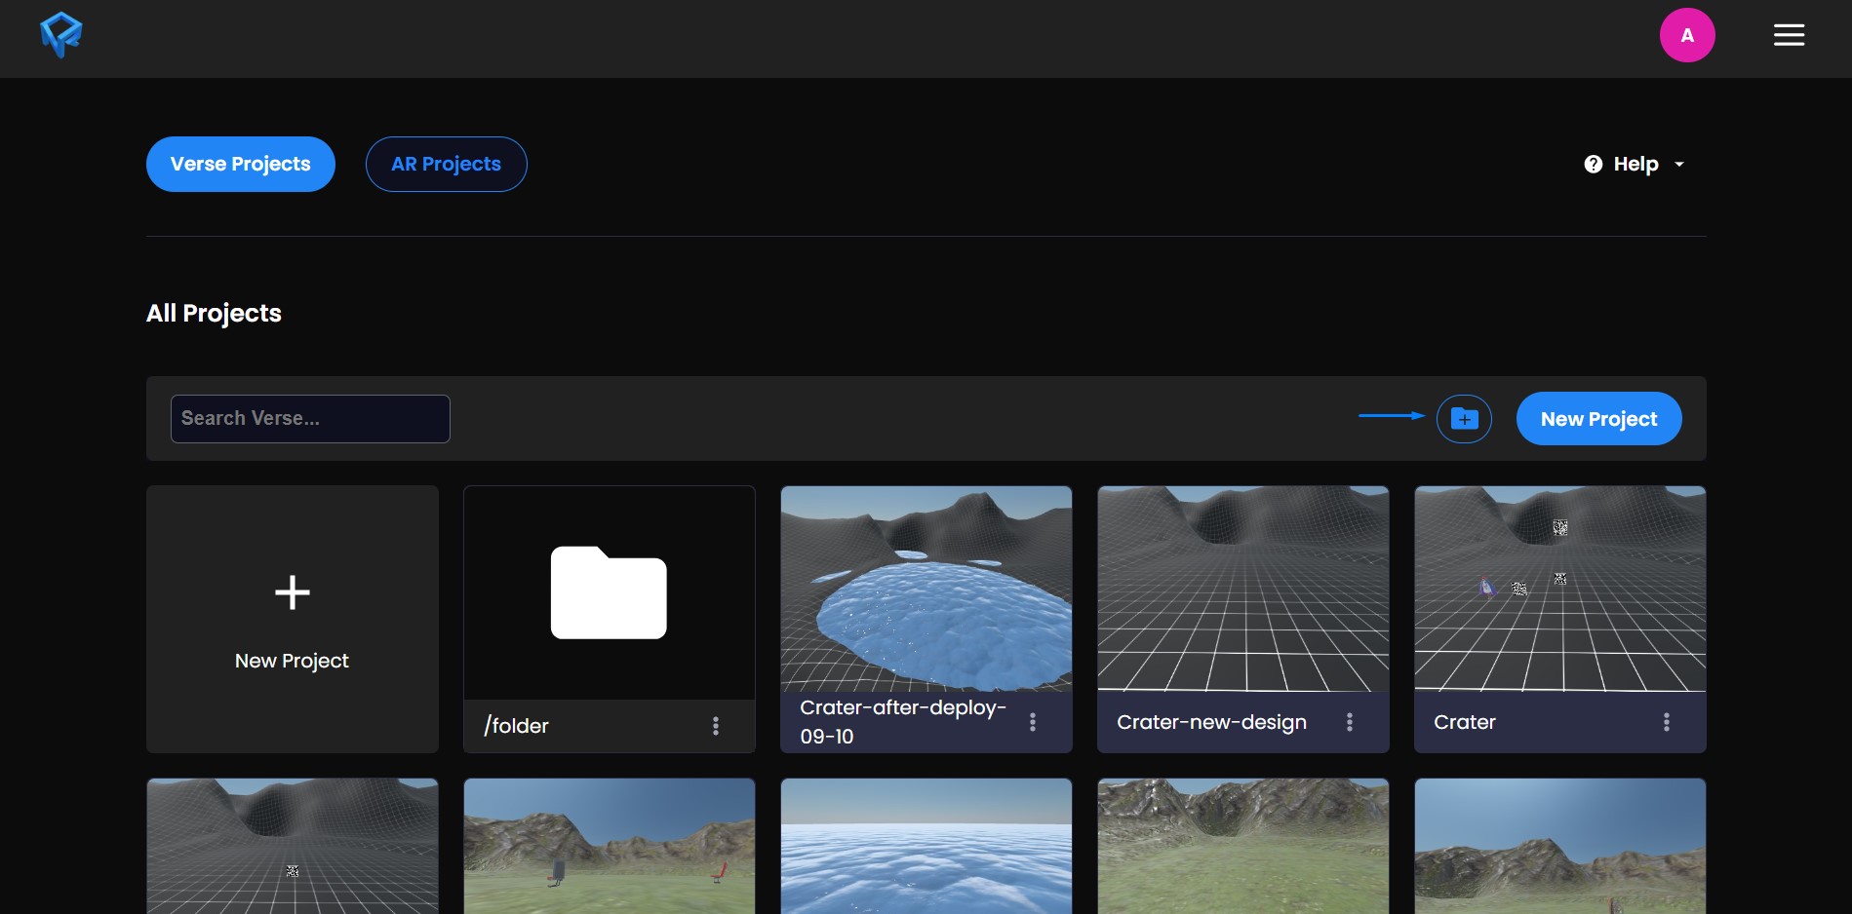Click the create new folder icon

(x=1464, y=419)
